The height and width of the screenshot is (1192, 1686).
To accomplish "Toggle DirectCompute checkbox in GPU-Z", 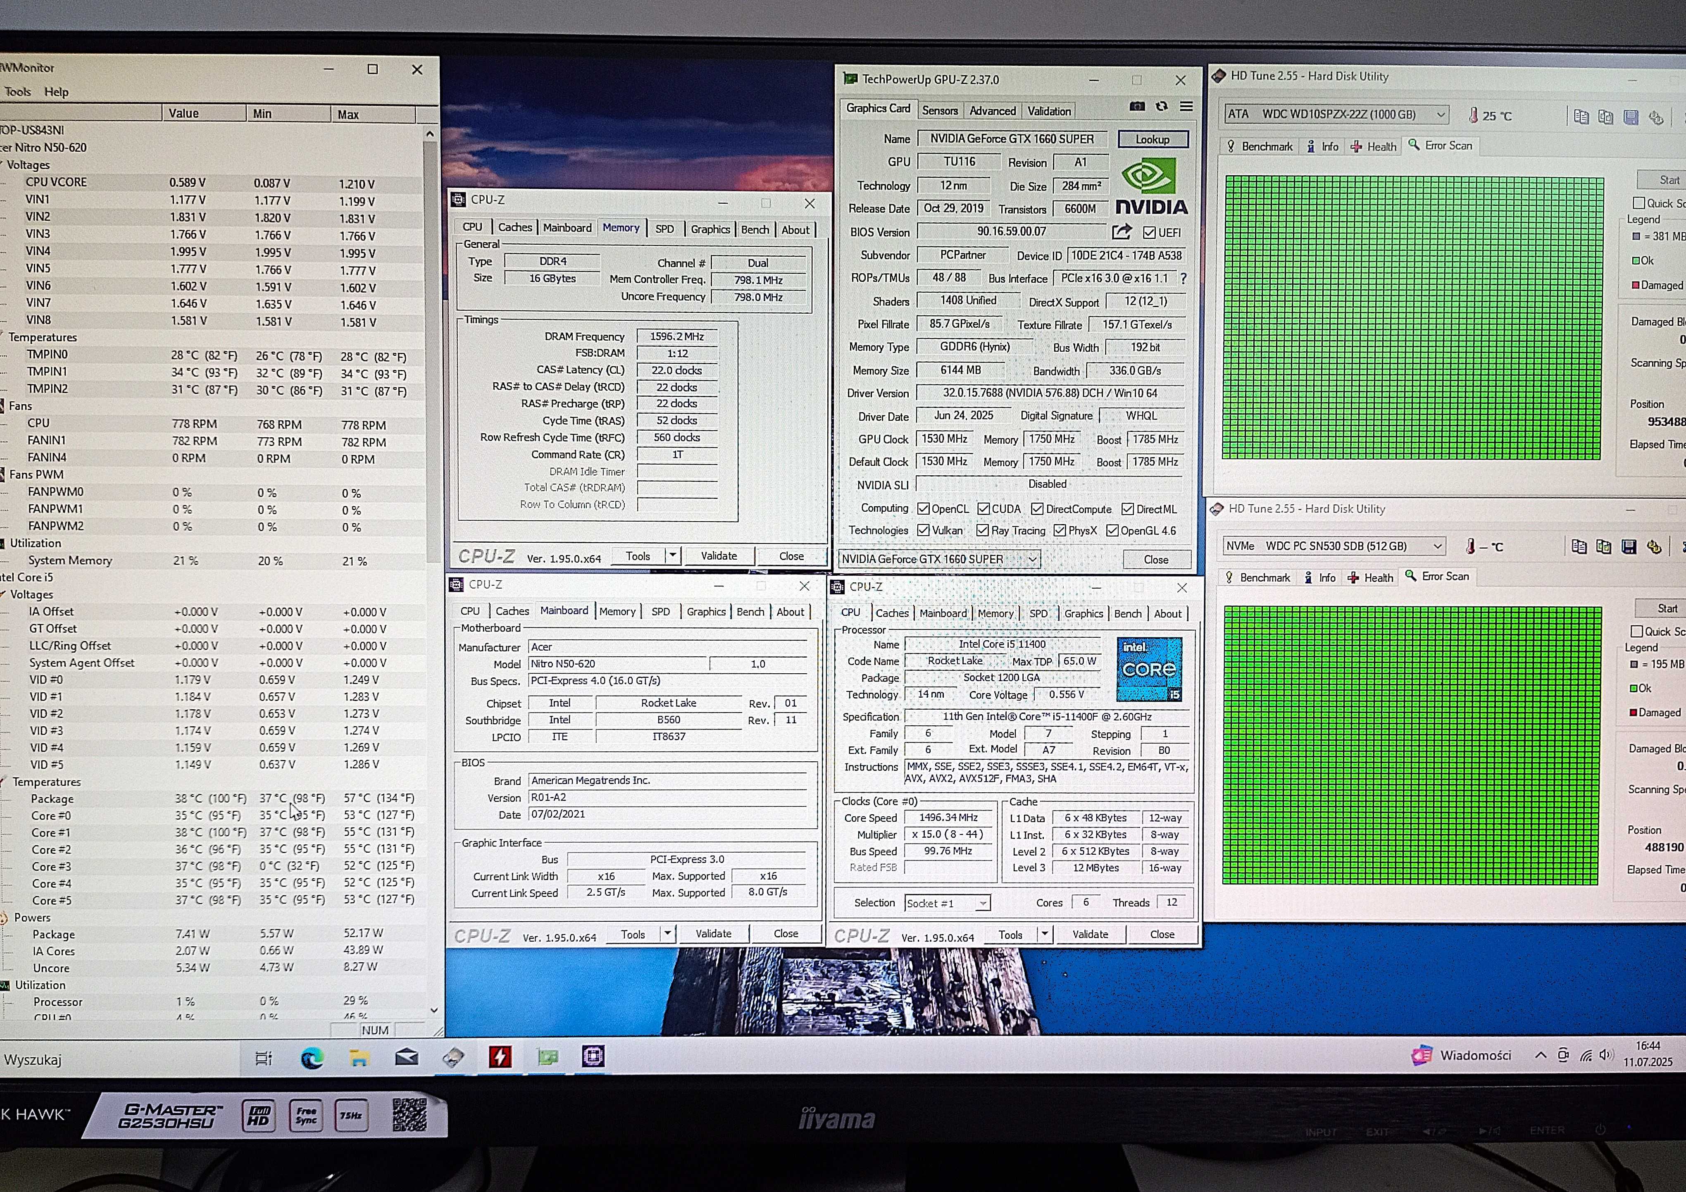I will tap(1038, 509).
